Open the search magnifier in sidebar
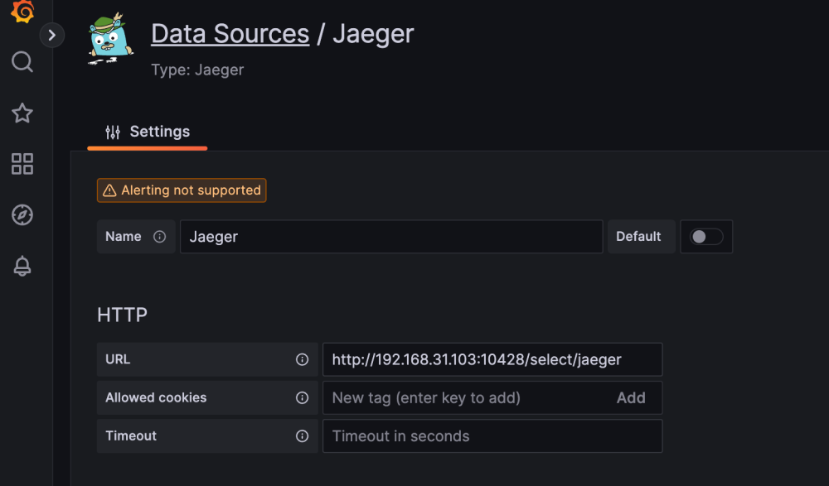The image size is (829, 486). point(22,62)
